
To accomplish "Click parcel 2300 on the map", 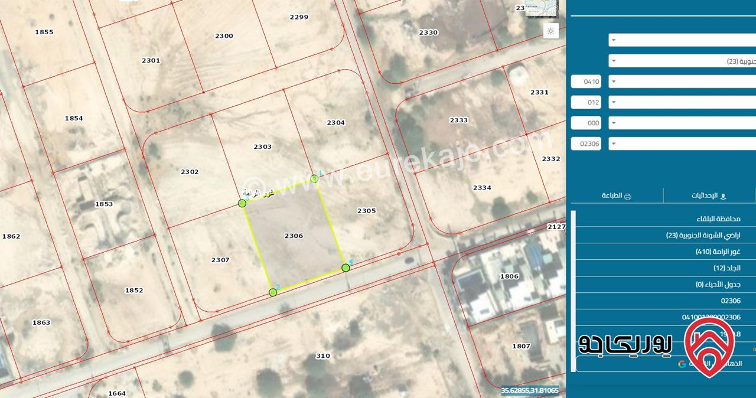I will point(224,36).
